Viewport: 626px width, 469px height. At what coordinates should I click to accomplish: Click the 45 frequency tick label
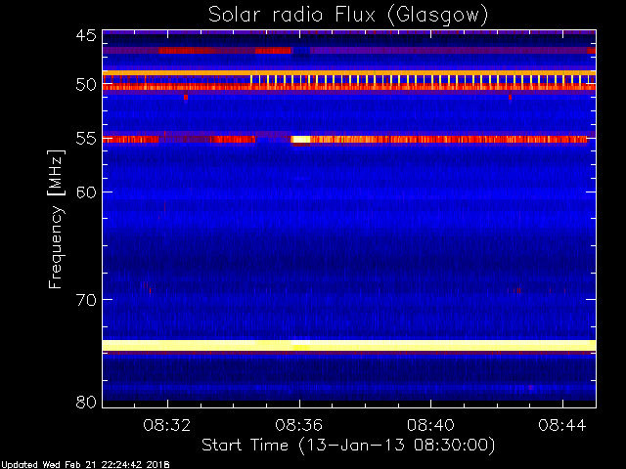86,36
